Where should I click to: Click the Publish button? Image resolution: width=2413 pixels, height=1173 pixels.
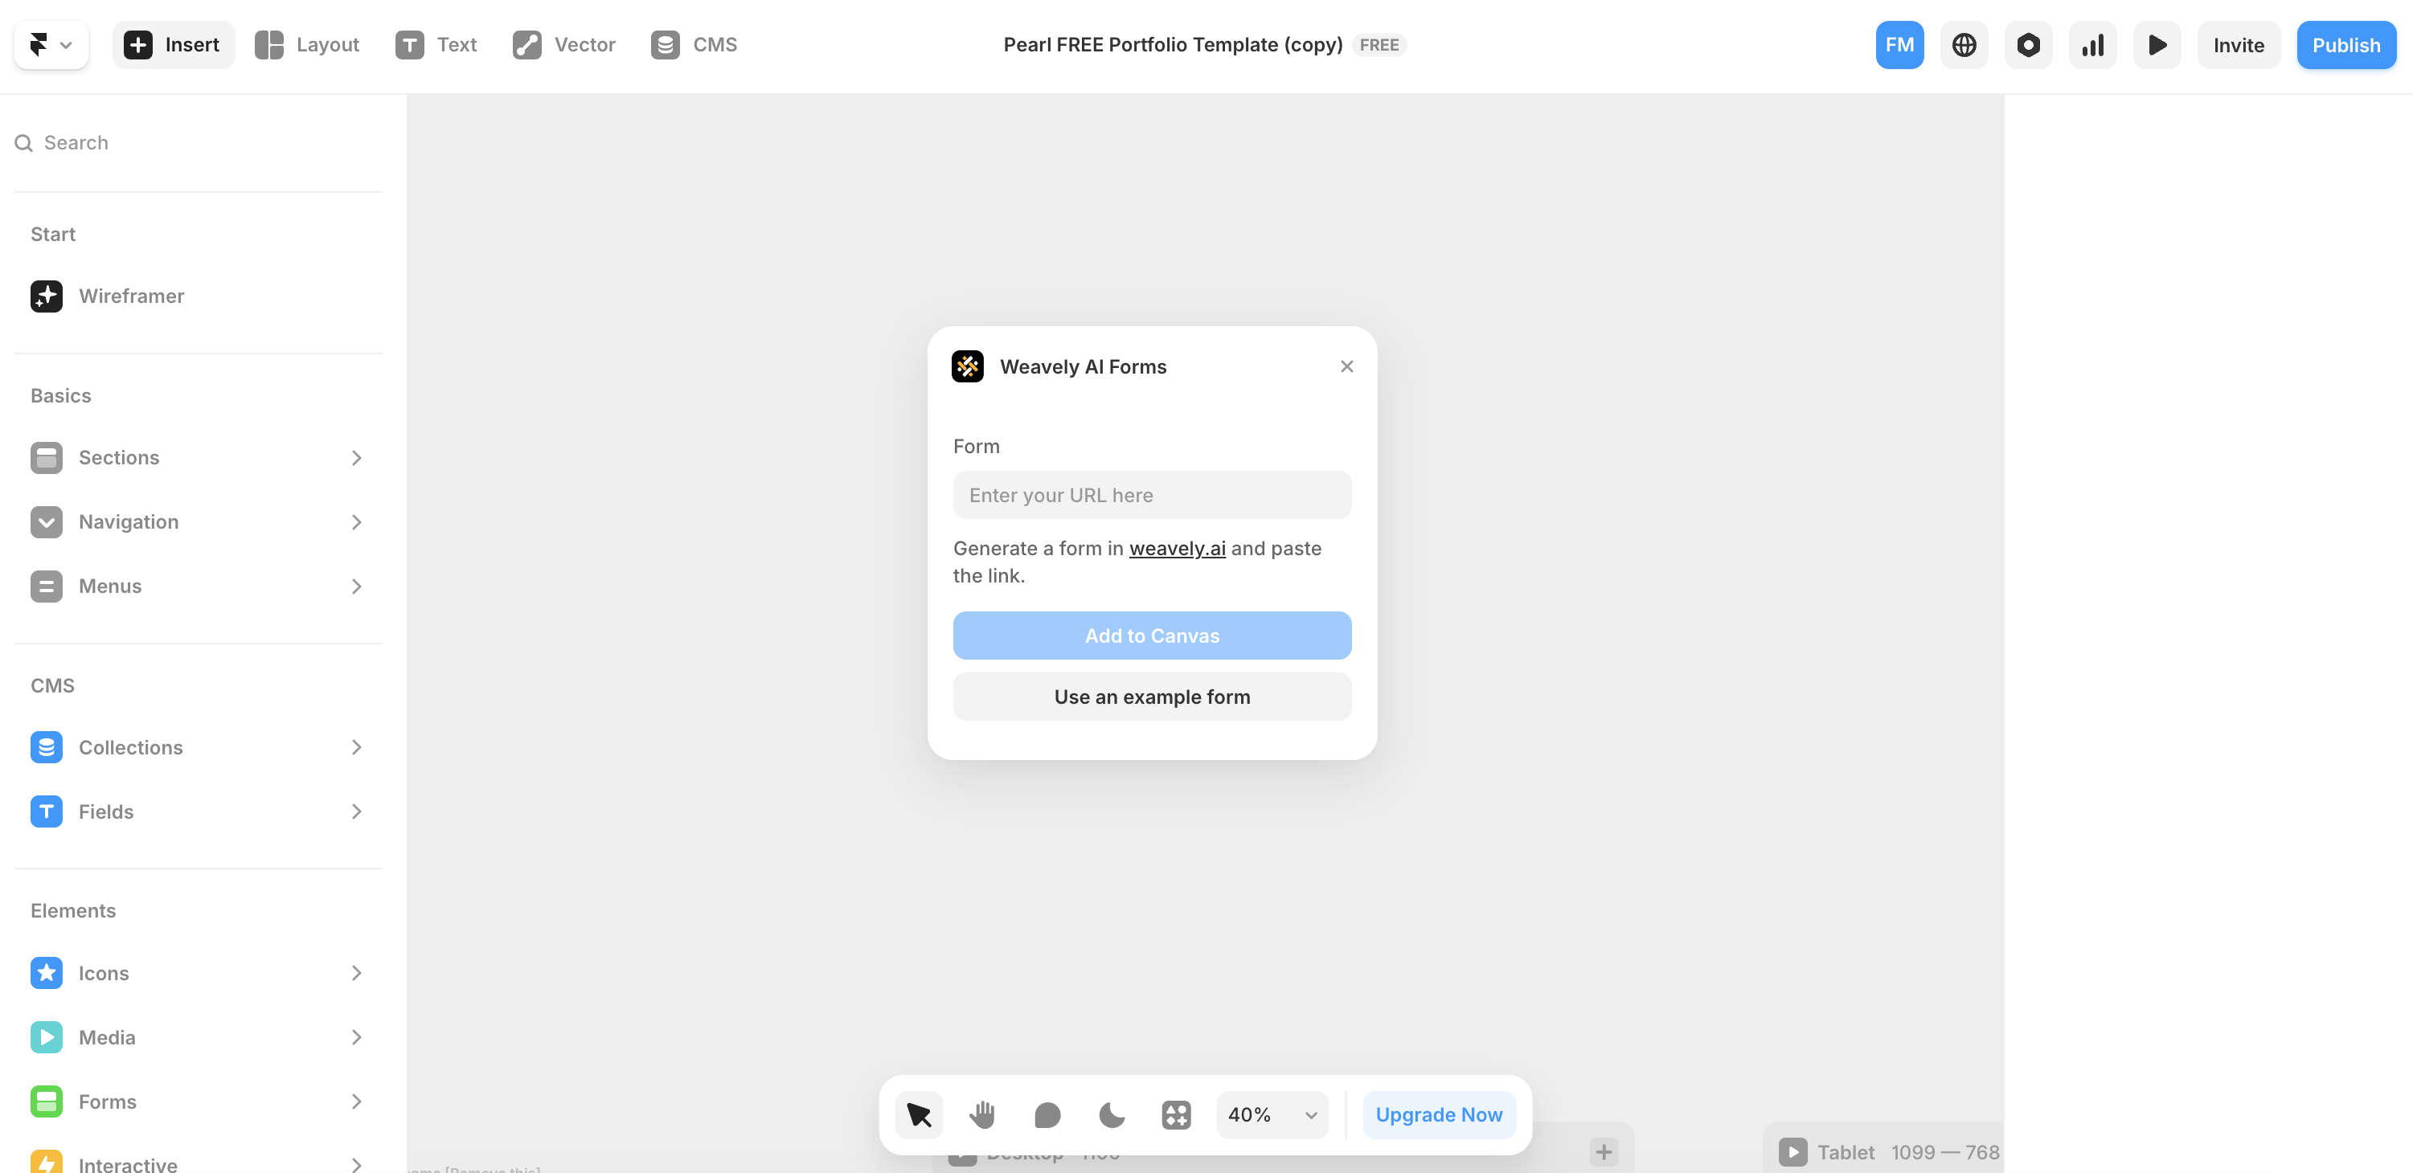point(2345,44)
